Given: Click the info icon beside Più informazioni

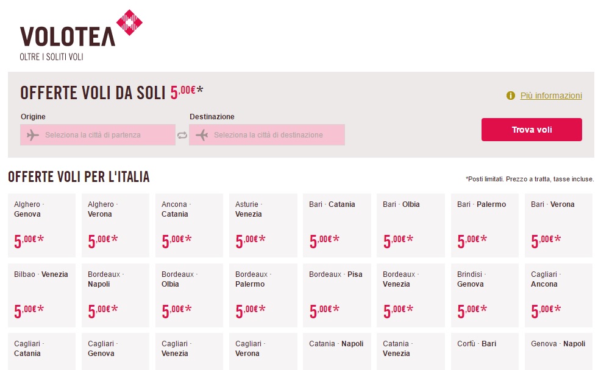Looking at the screenshot, I should (x=511, y=96).
